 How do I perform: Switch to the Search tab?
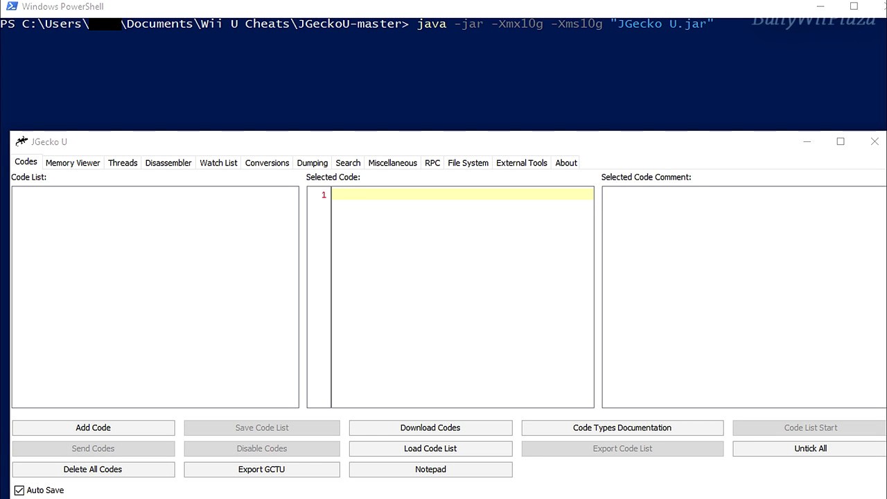coord(348,163)
